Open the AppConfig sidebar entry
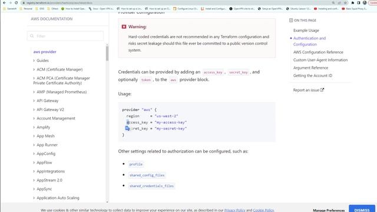Viewport: 377px width, 212px height. coord(46,154)
